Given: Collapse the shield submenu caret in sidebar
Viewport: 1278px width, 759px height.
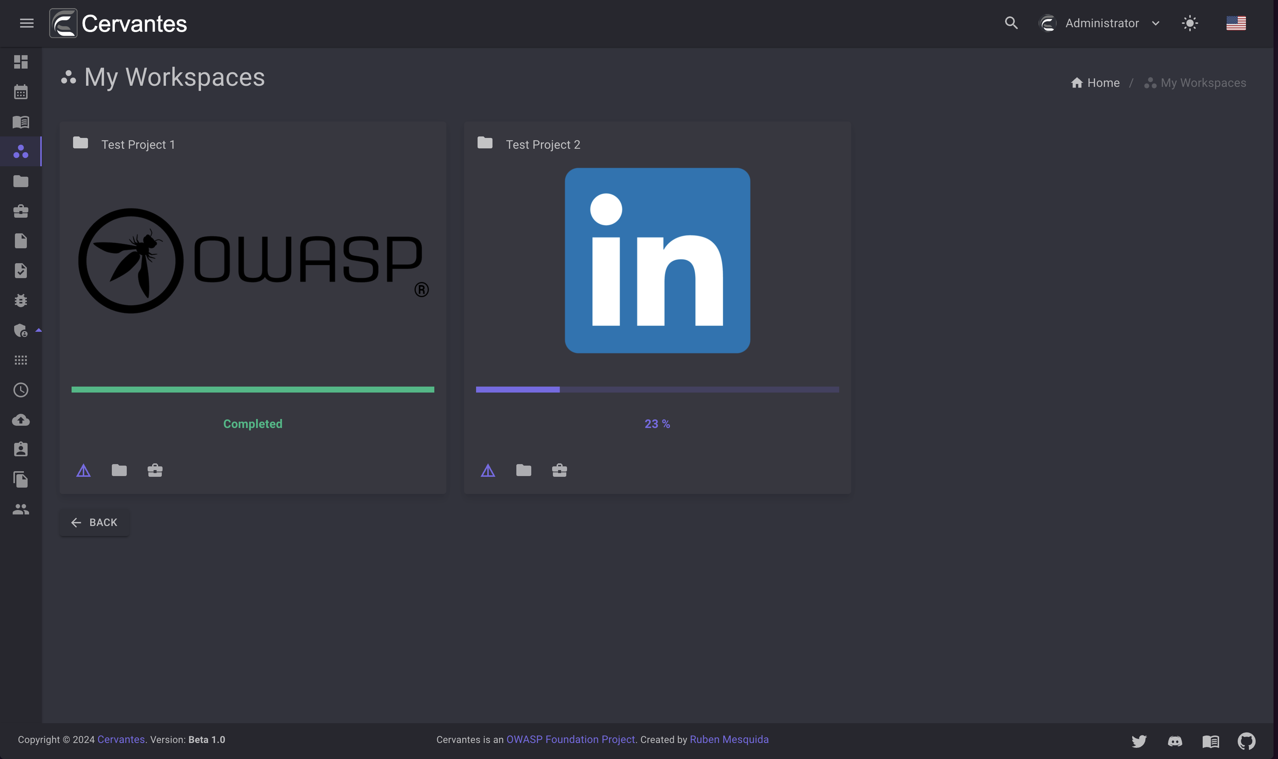Looking at the screenshot, I should (38, 330).
